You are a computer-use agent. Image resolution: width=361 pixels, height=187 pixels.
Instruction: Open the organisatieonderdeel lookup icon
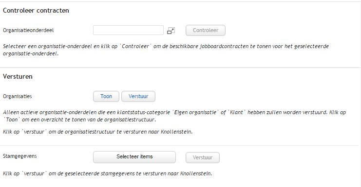coord(171,31)
